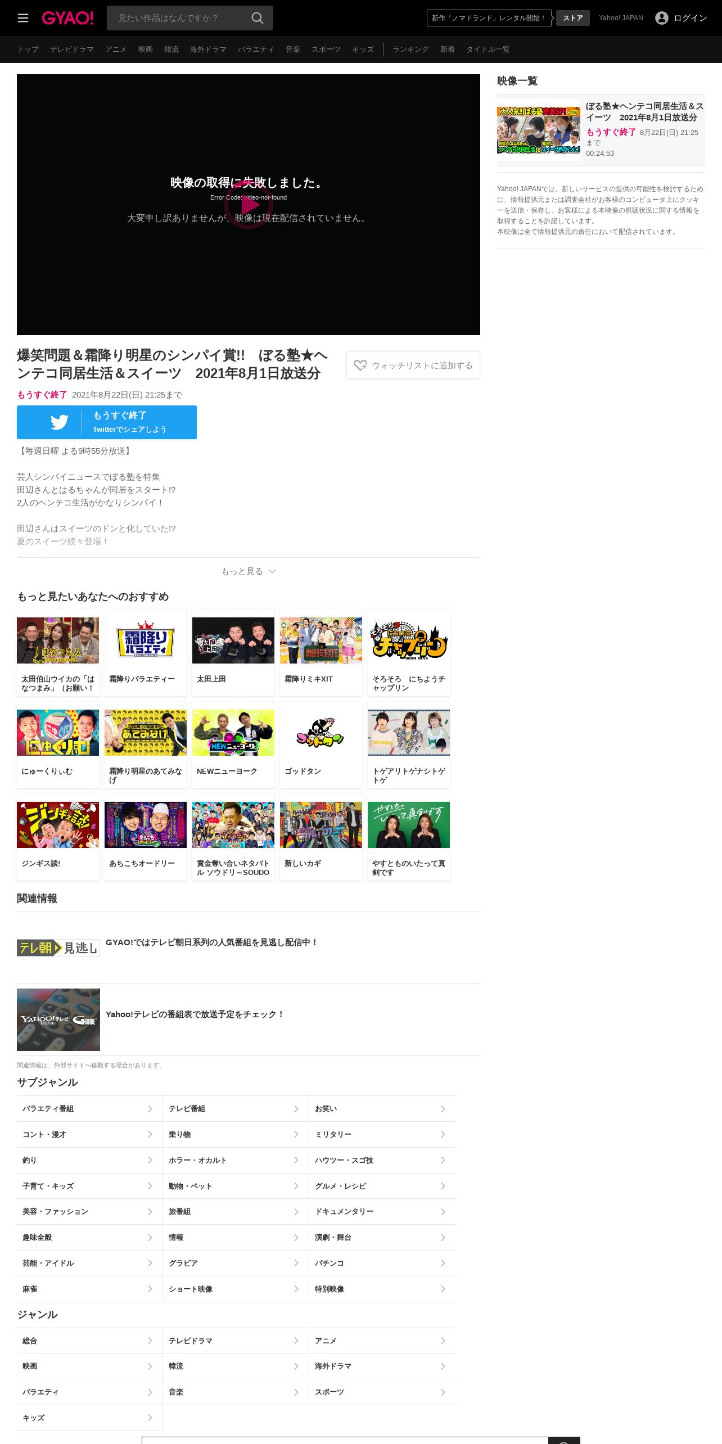The width and height of the screenshot is (722, 1444).
Task: Select the トップ nav item
Action: (28, 49)
